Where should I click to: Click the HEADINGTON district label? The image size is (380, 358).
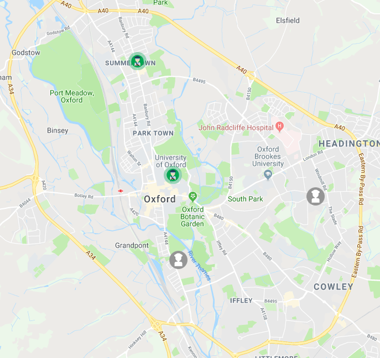[349, 144]
